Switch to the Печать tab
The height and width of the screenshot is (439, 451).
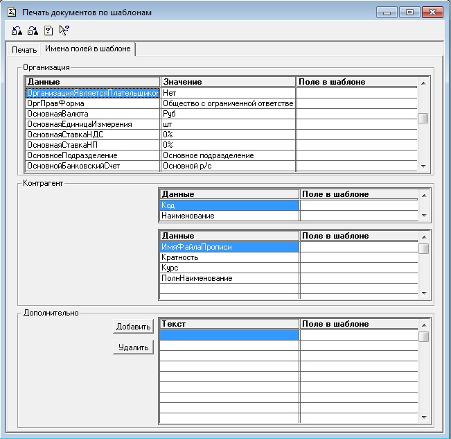[24, 50]
